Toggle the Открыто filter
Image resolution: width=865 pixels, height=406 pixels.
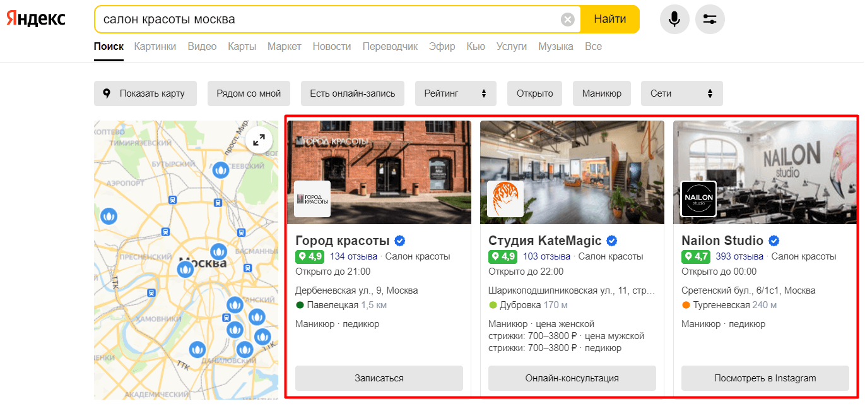click(x=535, y=93)
